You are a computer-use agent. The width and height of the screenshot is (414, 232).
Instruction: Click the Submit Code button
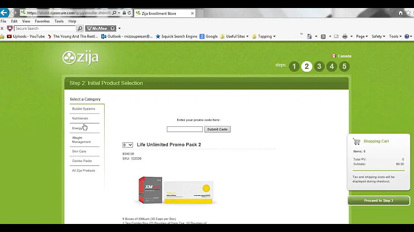pyautogui.click(x=217, y=129)
